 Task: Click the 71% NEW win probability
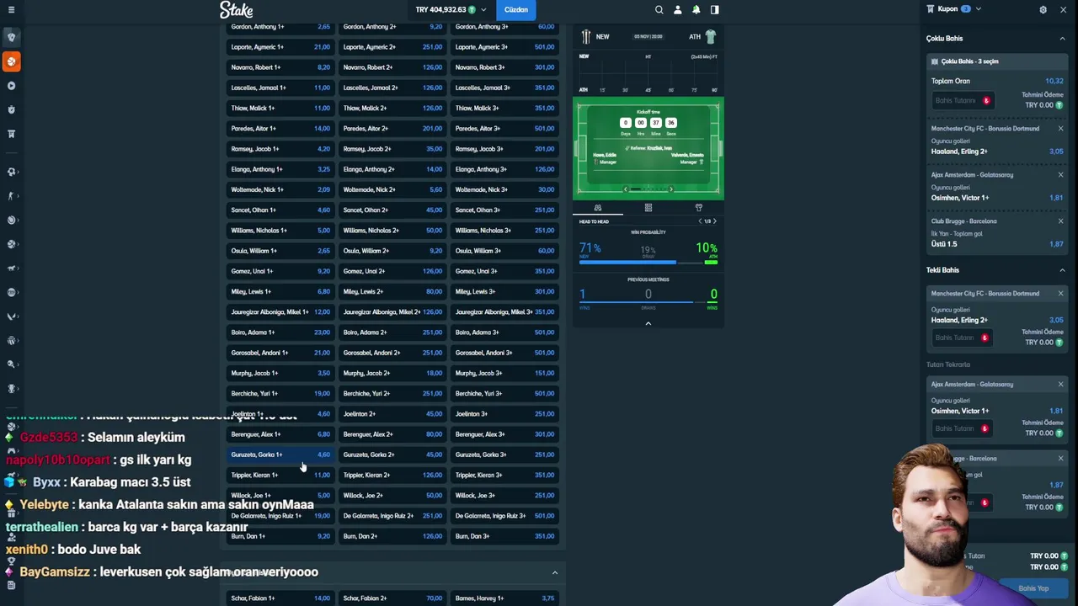[x=590, y=249]
